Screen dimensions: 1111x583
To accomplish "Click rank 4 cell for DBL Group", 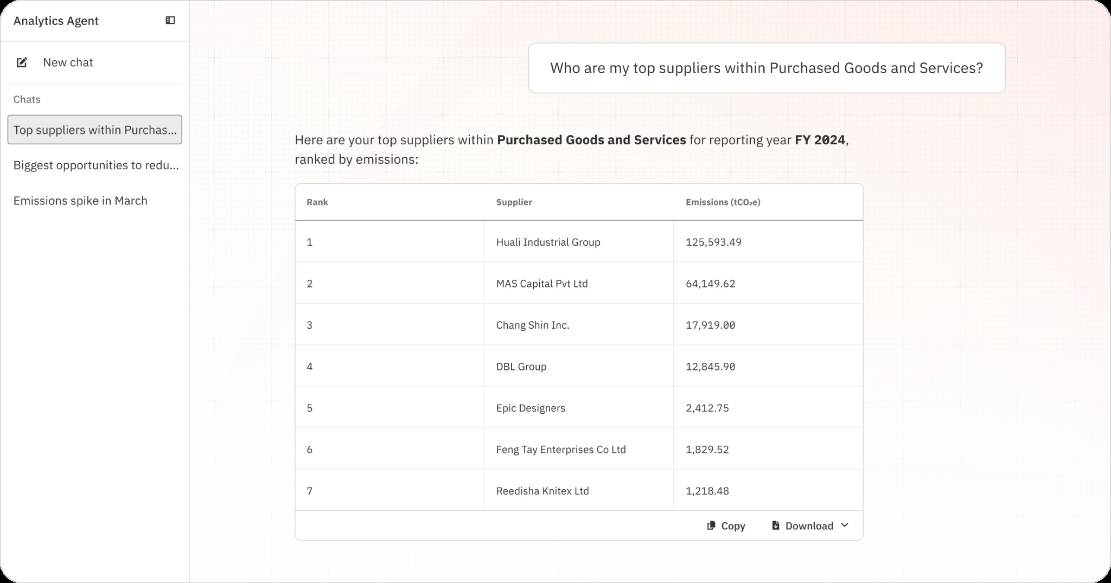I will tap(390, 366).
